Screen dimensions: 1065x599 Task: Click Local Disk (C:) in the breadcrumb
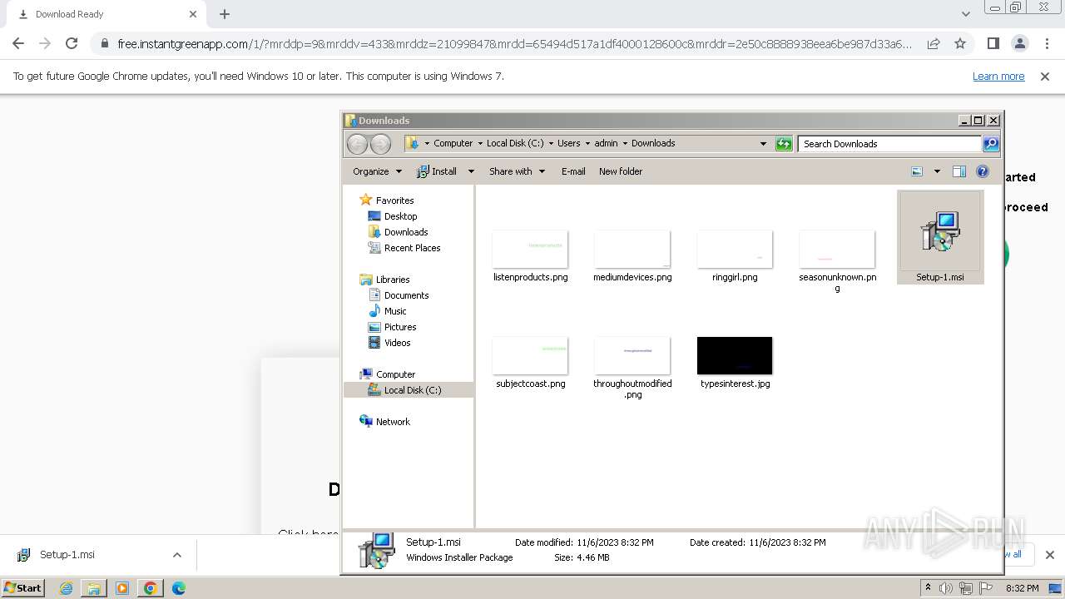coord(515,143)
